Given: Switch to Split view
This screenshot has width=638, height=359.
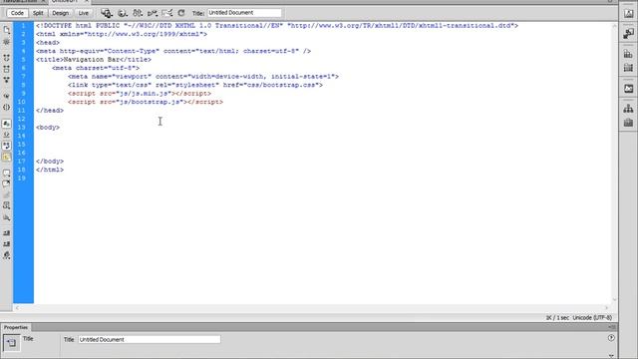Looking at the screenshot, I should point(38,13).
